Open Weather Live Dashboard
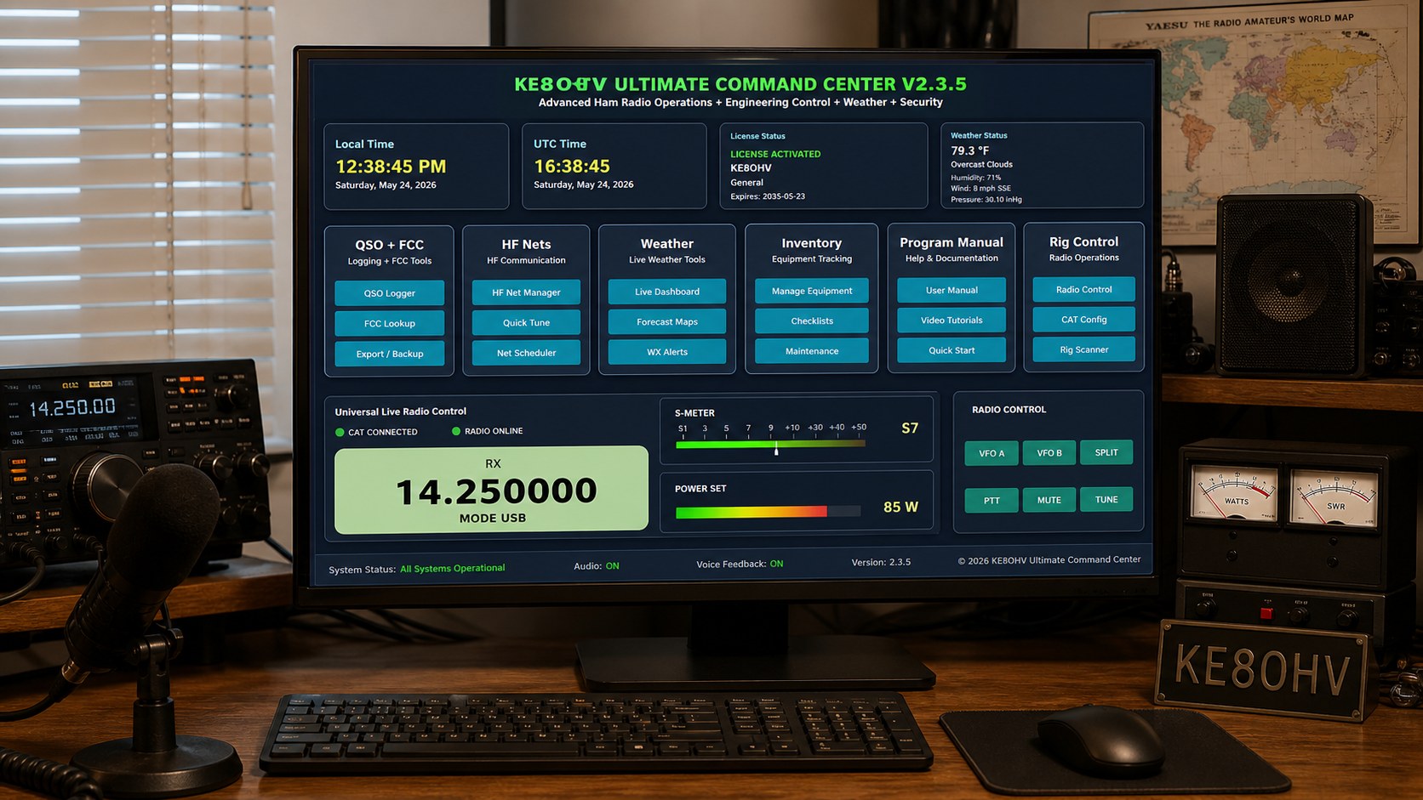1423x800 pixels. (x=667, y=292)
